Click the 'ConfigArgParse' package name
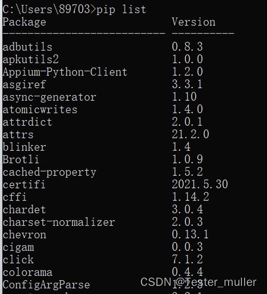This screenshot has height=294, width=267. (46, 285)
